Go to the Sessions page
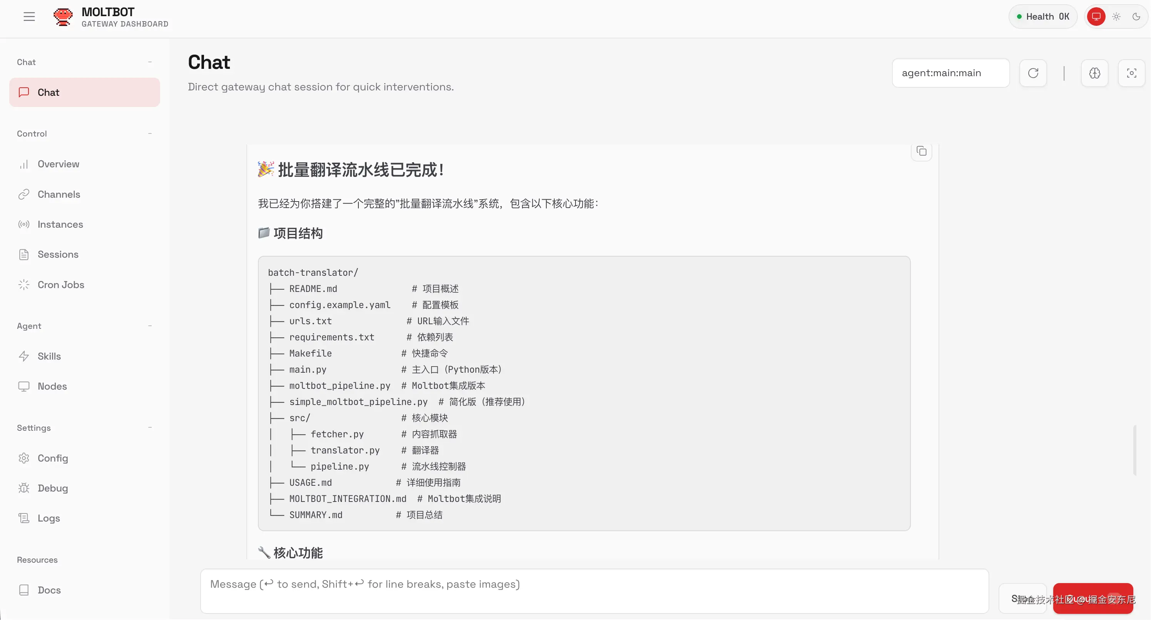The width and height of the screenshot is (1151, 620). [58, 254]
